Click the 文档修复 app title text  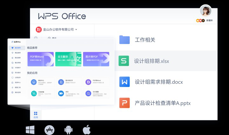coord(41,92)
